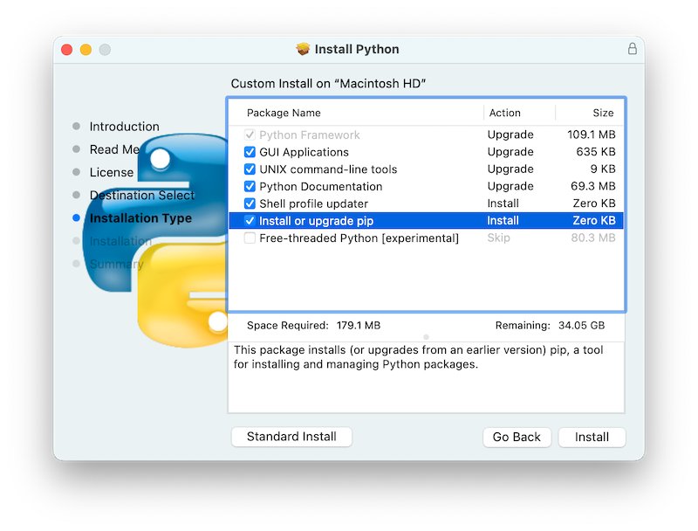
Task: Select the Shell profile updater row label
Action: point(313,203)
